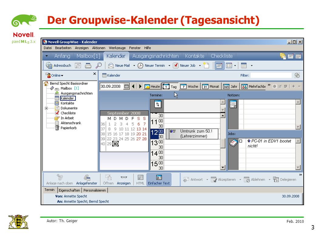Screen dimensions: 321x241
Task: Select Checkliste folder in tree
Action: (68, 113)
